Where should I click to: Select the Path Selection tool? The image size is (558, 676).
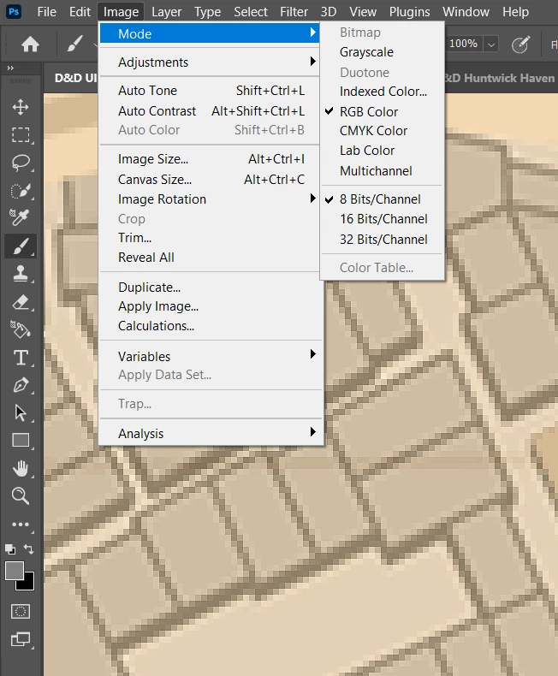pos(21,412)
